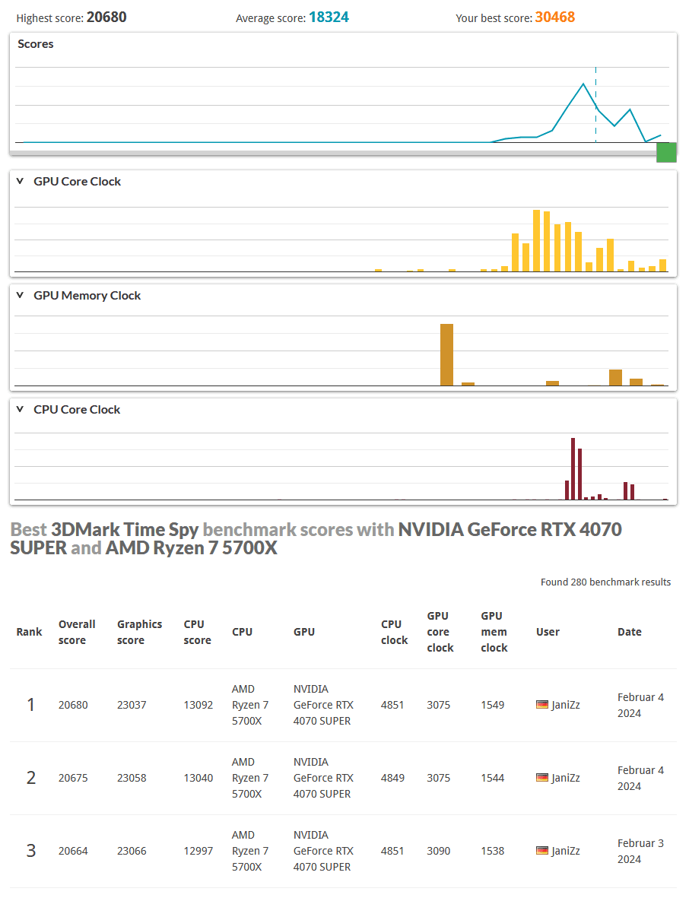The height and width of the screenshot is (901, 689).
Task: Click GPU mem clock value 1538
Action: [x=493, y=851]
